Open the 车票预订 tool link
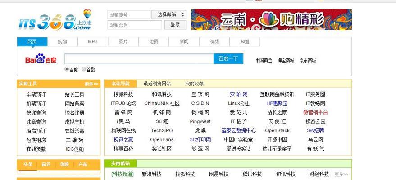Viewport: 396px width, 180px height. (x=36, y=95)
